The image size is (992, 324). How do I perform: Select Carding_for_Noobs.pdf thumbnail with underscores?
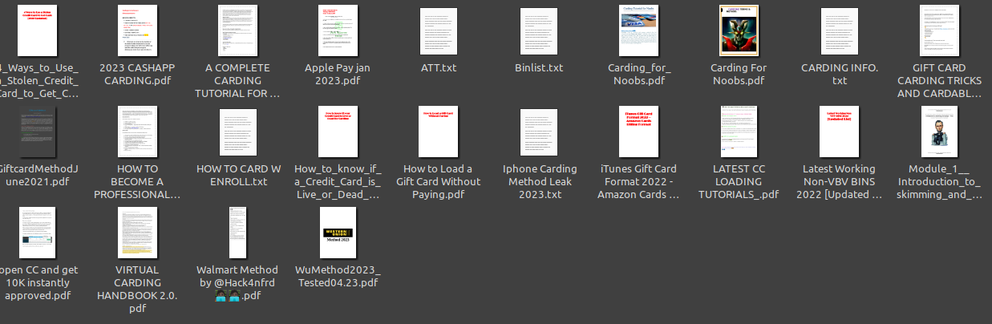tap(639, 30)
